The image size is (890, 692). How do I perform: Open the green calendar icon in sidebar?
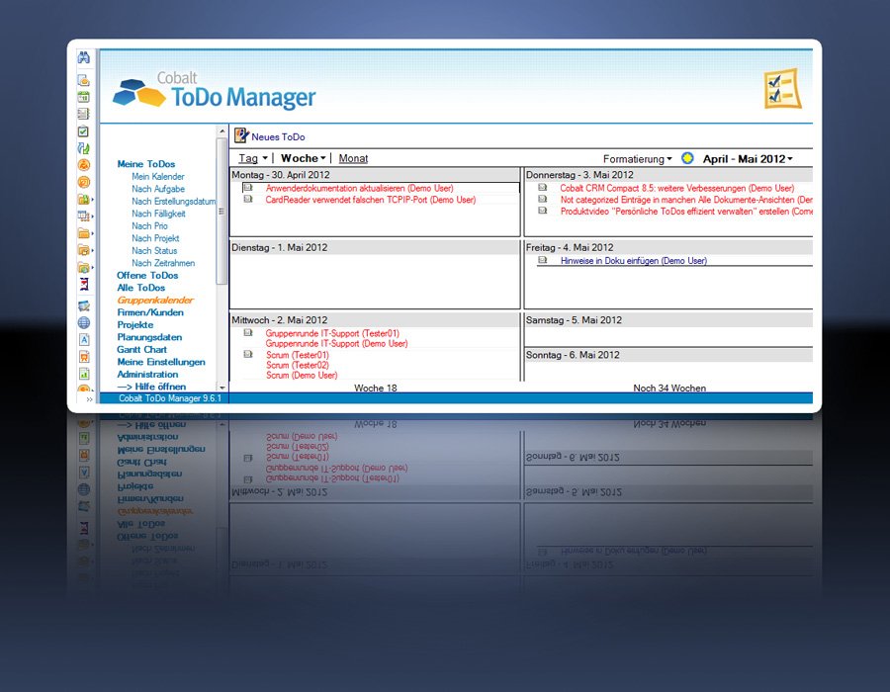point(83,97)
